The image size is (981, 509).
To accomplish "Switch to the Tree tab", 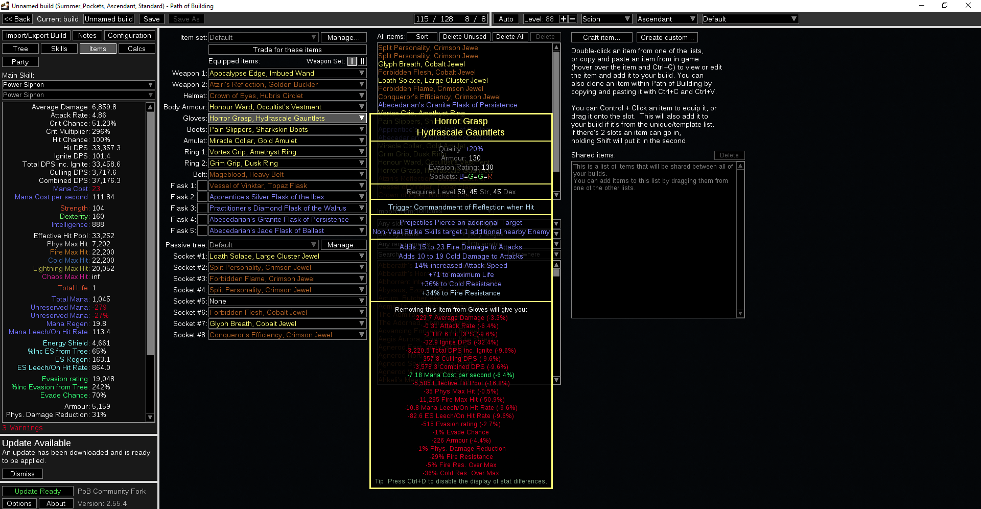I will coord(20,49).
